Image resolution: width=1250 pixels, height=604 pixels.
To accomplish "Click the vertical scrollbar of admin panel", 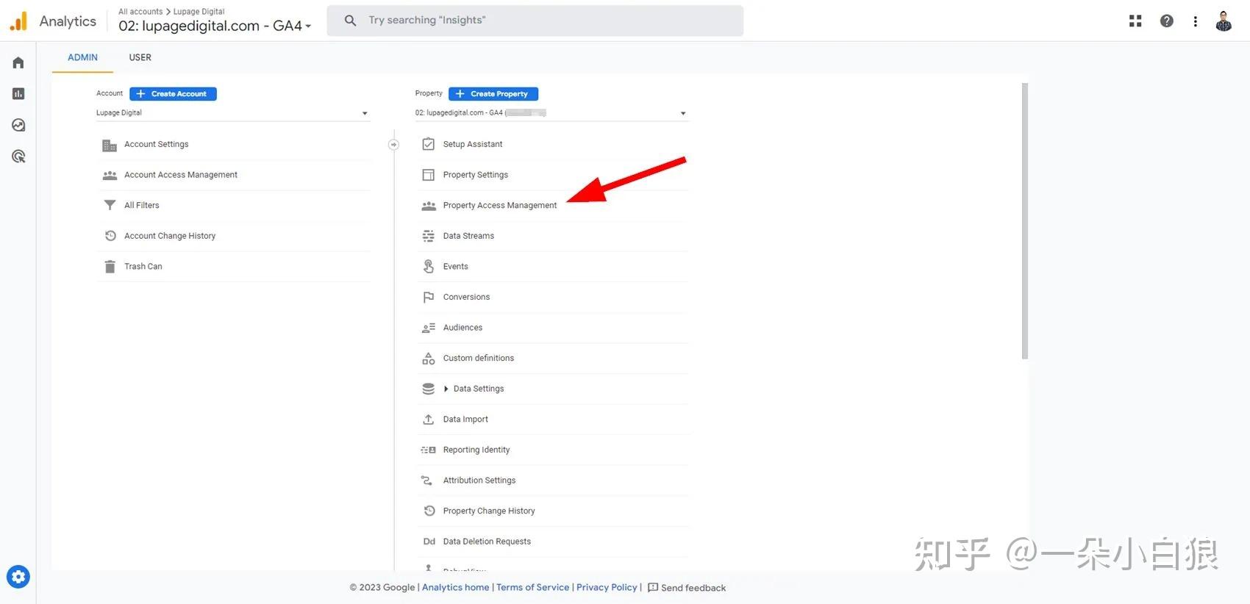I will point(1025,221).
